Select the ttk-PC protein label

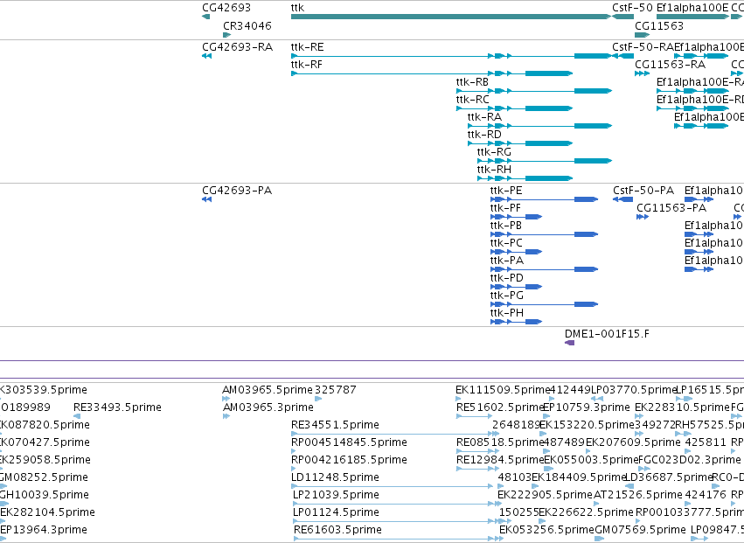(x=506, y=243)
